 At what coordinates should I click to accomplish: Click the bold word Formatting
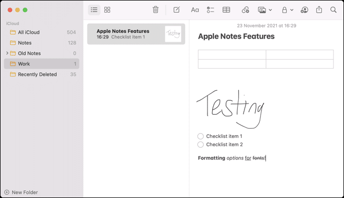pos(212,158)
